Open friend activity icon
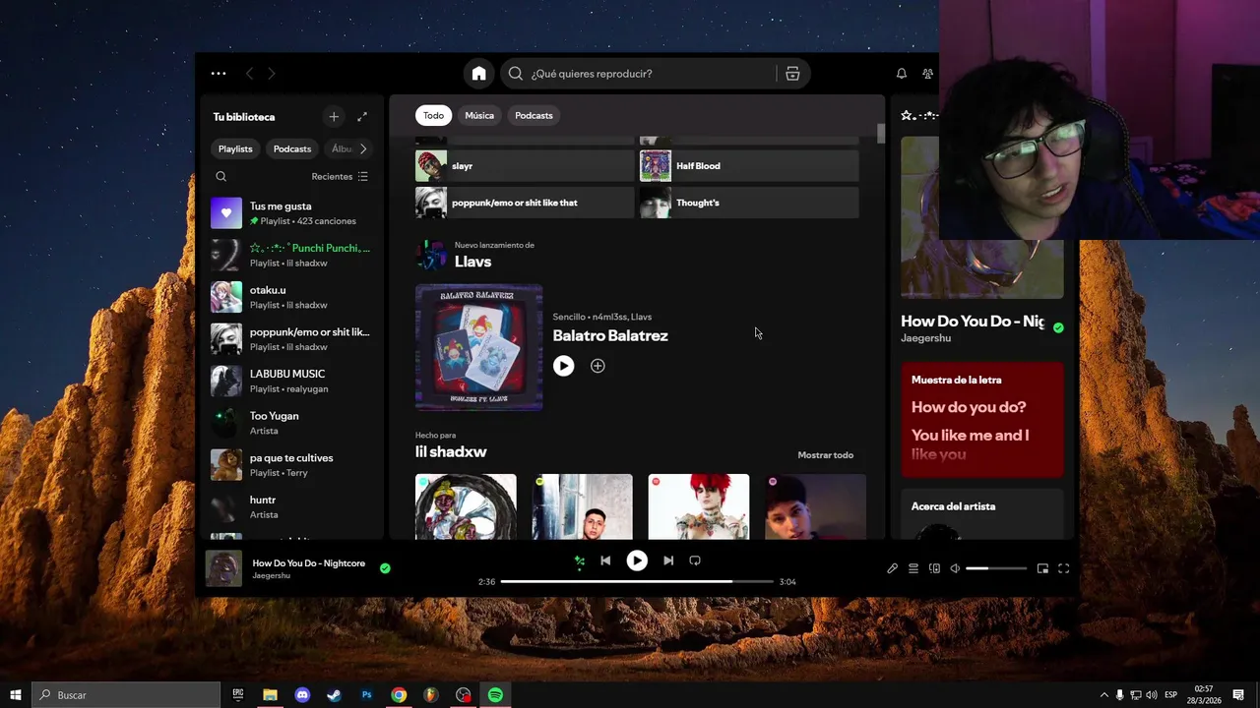 (x=927, y=74)
